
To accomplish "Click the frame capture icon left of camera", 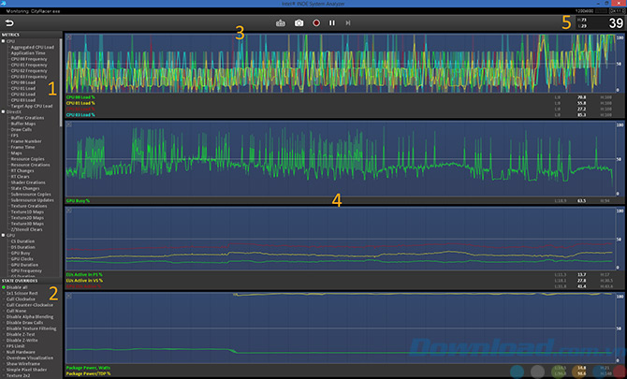I will pyautogui.click(x=281, y=22).
